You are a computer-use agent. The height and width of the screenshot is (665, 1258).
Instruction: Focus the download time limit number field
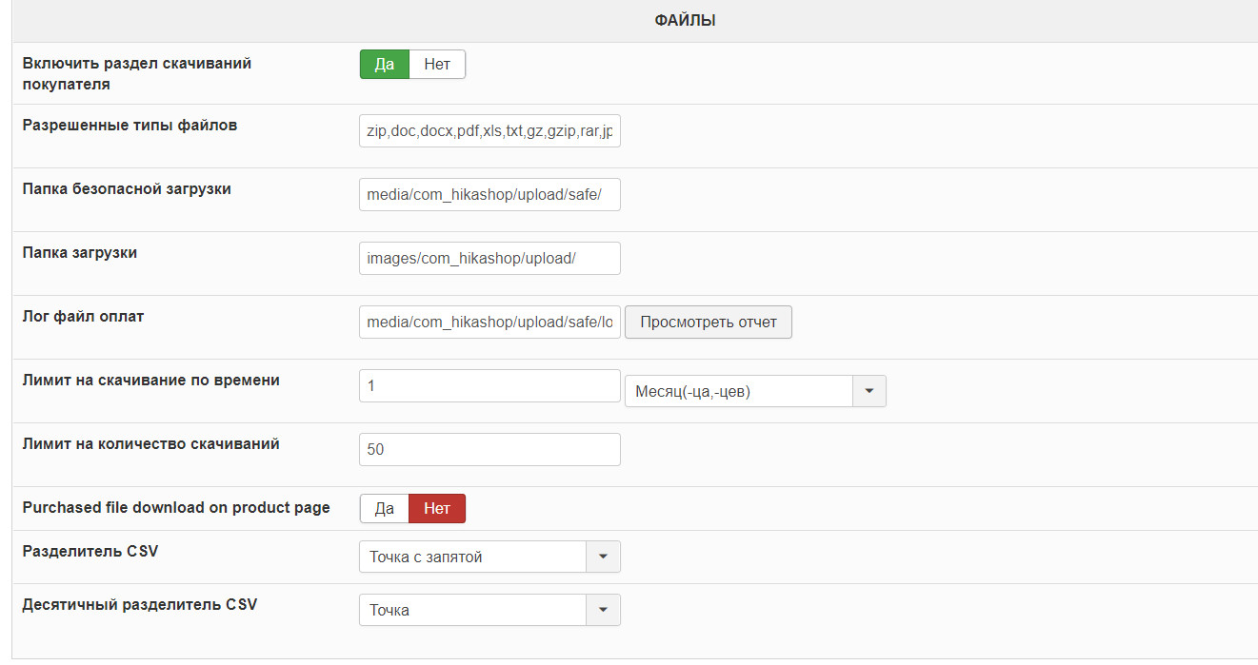coord(489,386)
